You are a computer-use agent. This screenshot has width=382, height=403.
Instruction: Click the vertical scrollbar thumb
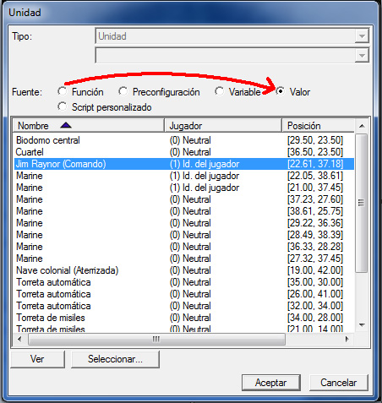click(x=362, y=203)
